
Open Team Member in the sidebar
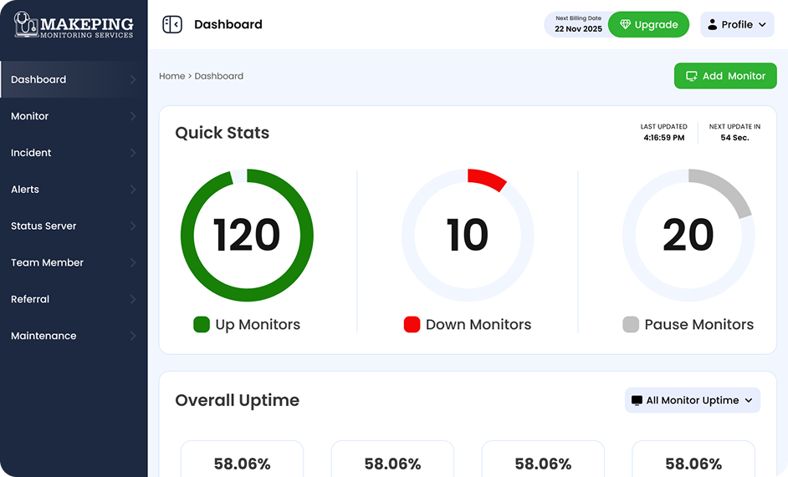[x=74, y=262]
